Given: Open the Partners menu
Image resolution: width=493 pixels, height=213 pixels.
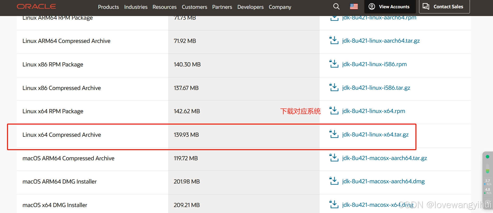Looking at the screenshot, I should pos(222,7).
